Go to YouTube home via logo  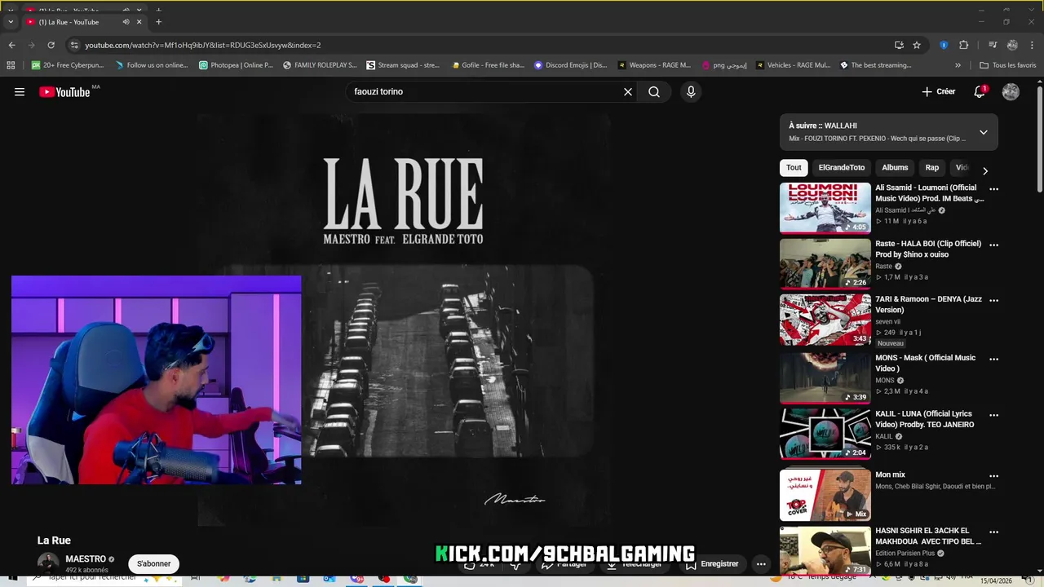click(x=64, y=92)
